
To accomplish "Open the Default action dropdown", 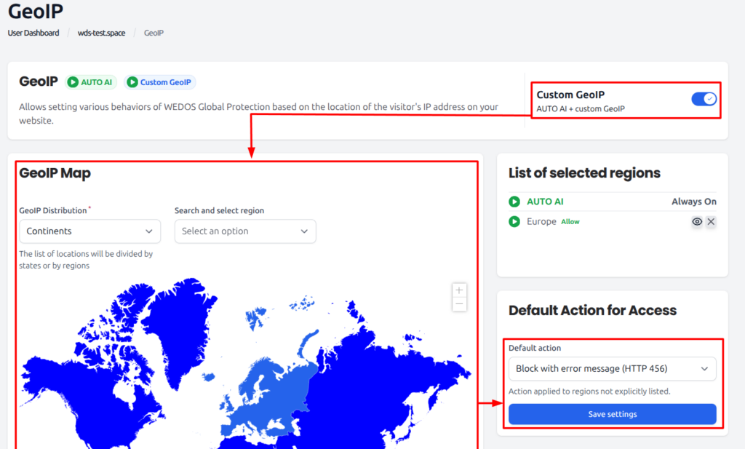I will pyautogui.click(x=611, y=369).
